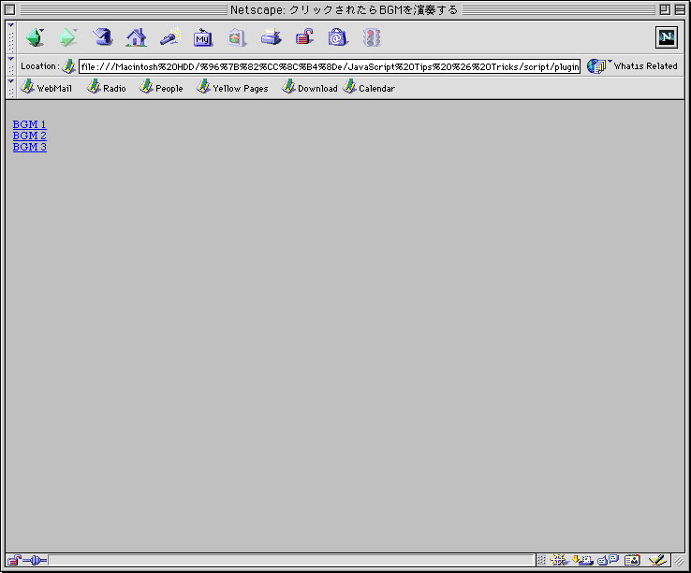Open the Mail Inbox component bar icon

click(x=582, y=560)
